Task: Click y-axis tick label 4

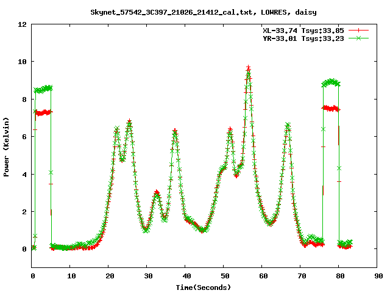Action: (x=24, y=174)
